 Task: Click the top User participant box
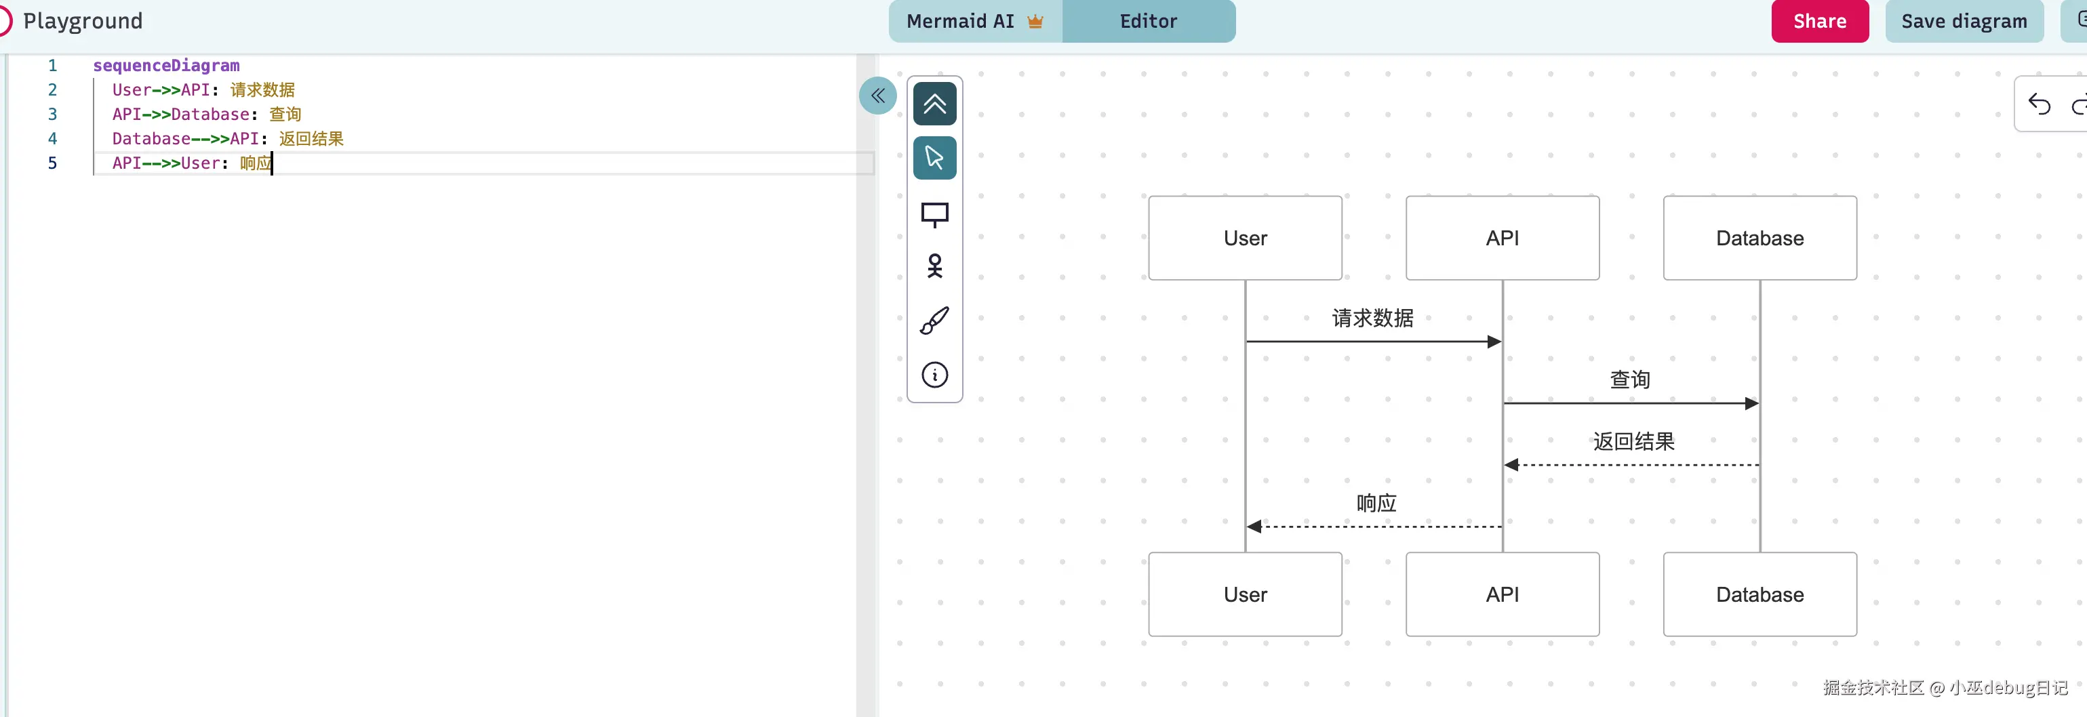pos(1244,238)
